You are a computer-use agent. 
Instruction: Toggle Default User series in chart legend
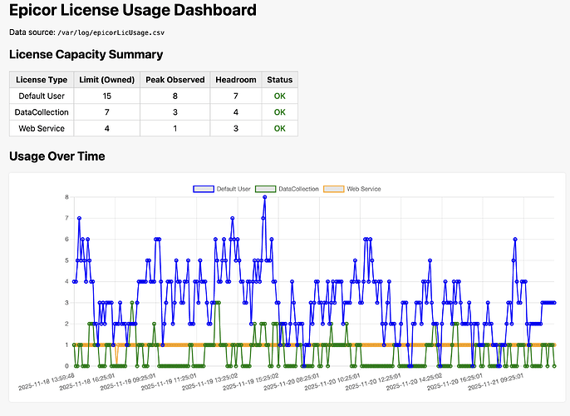tap(222, 189)
